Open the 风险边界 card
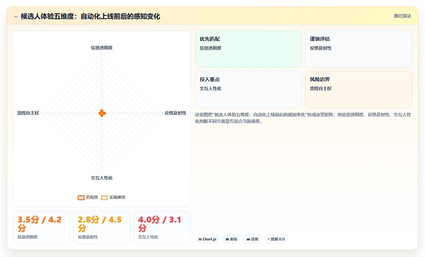425x257 pixels. [x=359, y=89]
